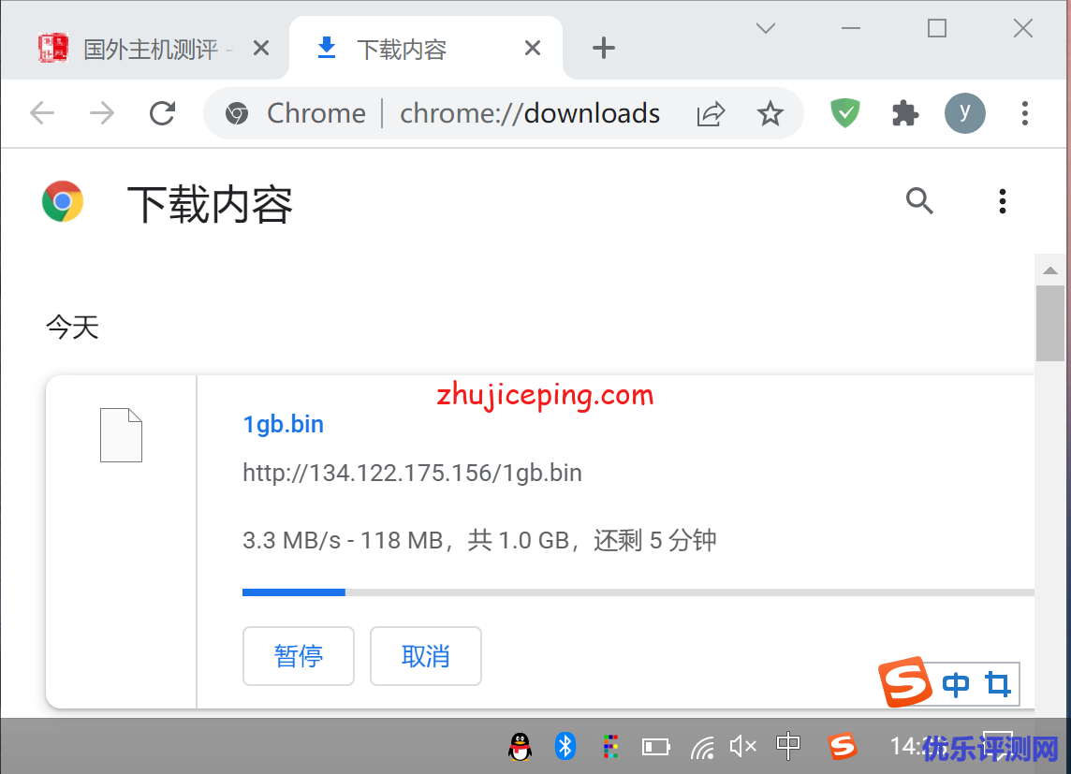This screenshot has width=1071, height=774.
Task: Open the extensions puzzle piece menu
Action: tap(904, 113)
